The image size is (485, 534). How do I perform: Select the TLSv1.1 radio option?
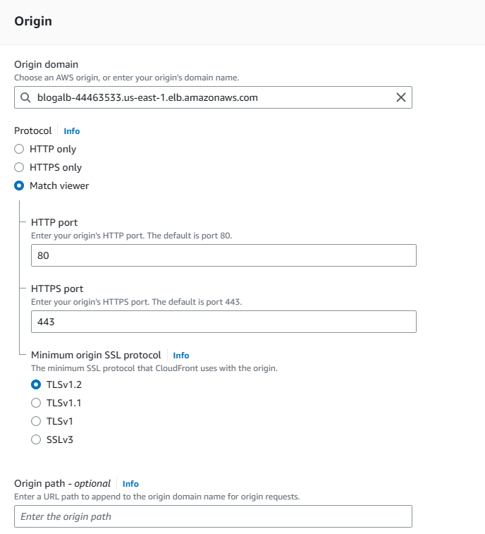point(36,403)
